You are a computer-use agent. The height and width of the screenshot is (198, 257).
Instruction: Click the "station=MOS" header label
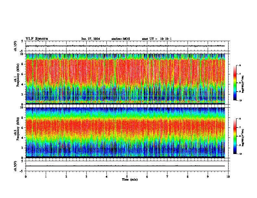(121, 39)
